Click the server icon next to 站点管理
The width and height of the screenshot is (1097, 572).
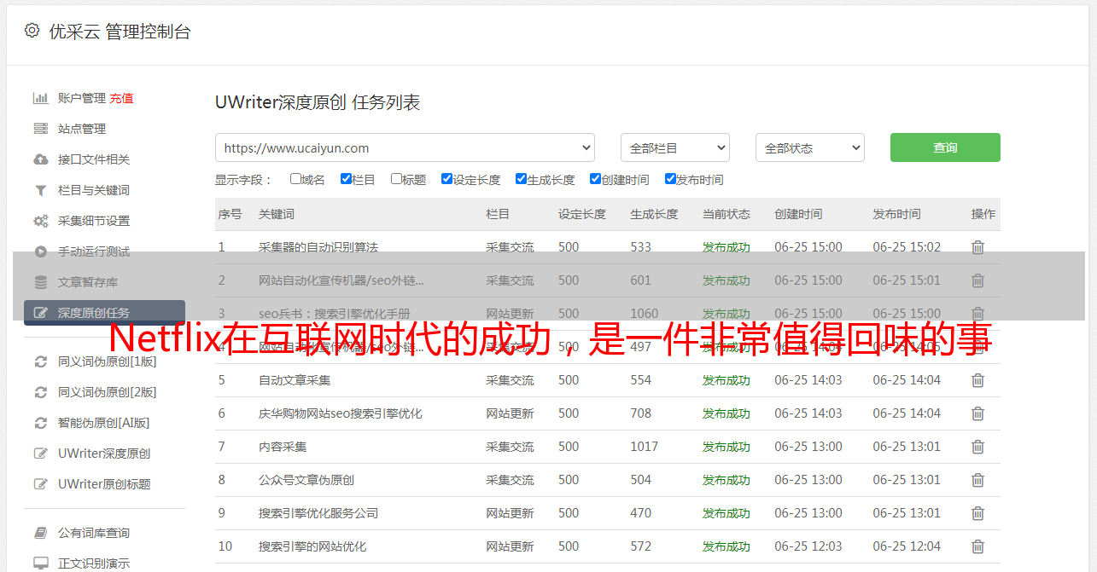click(x=40, y=129)
